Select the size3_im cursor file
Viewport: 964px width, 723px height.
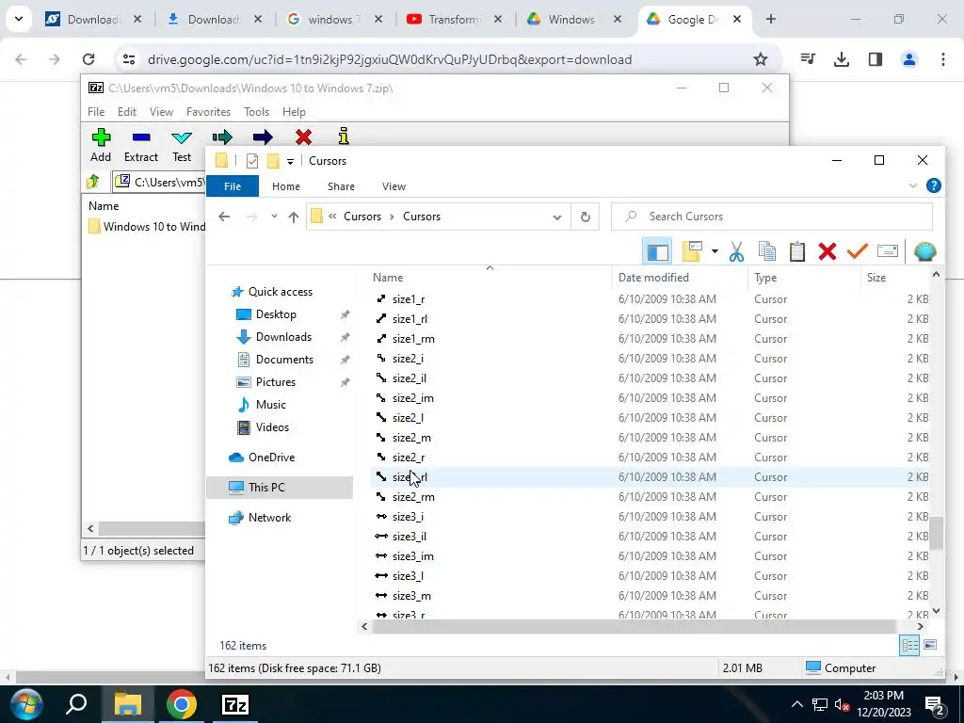[x=413, y=556]
